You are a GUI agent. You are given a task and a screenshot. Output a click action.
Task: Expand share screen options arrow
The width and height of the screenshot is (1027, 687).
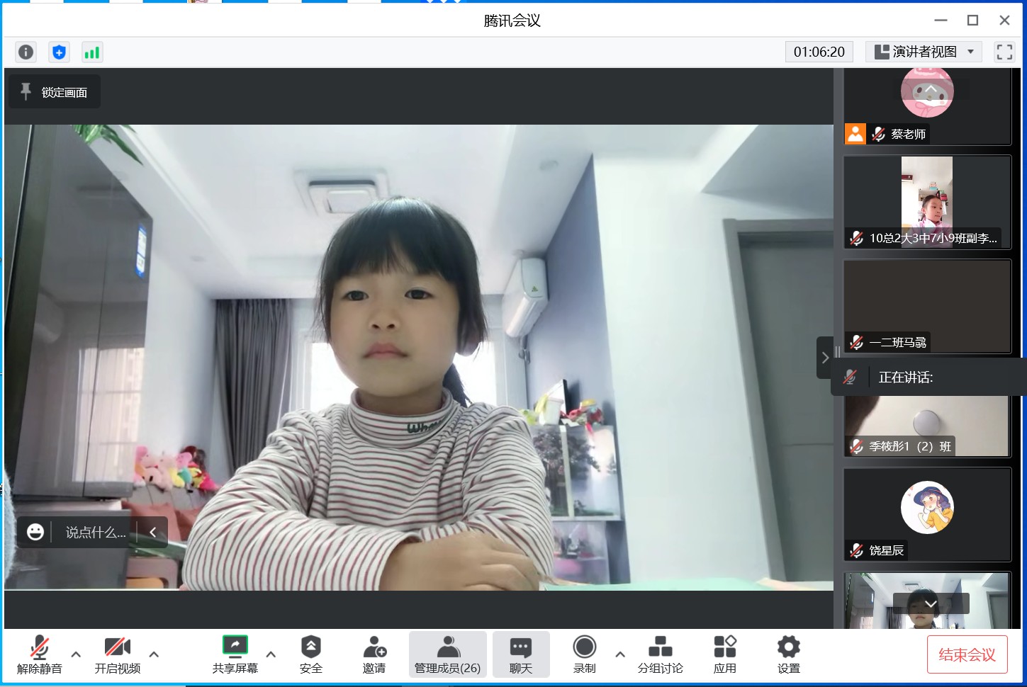(271, 654)
